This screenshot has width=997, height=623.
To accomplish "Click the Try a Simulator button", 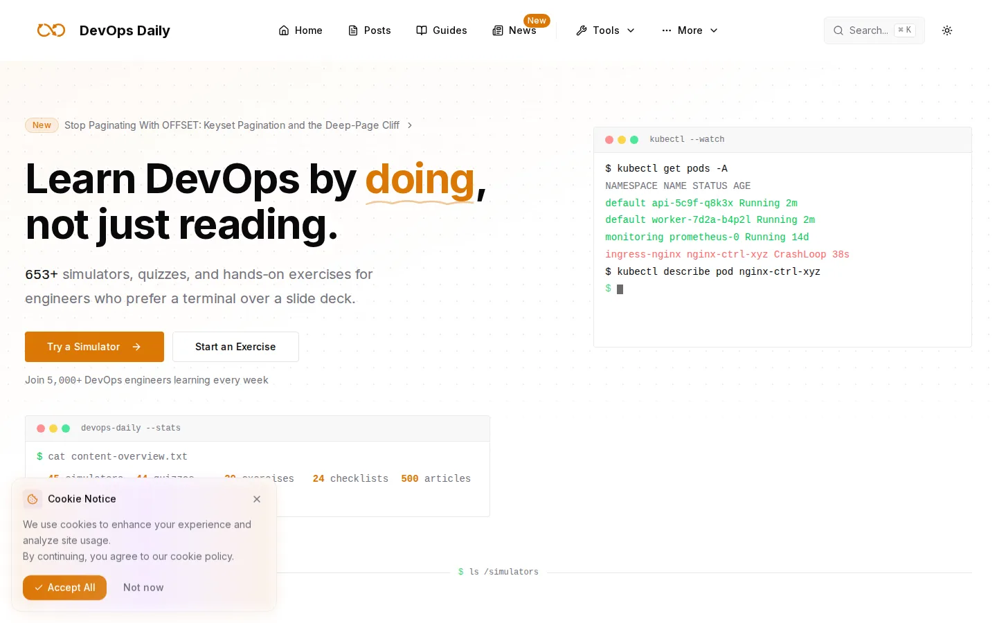I will pos(94,347).
